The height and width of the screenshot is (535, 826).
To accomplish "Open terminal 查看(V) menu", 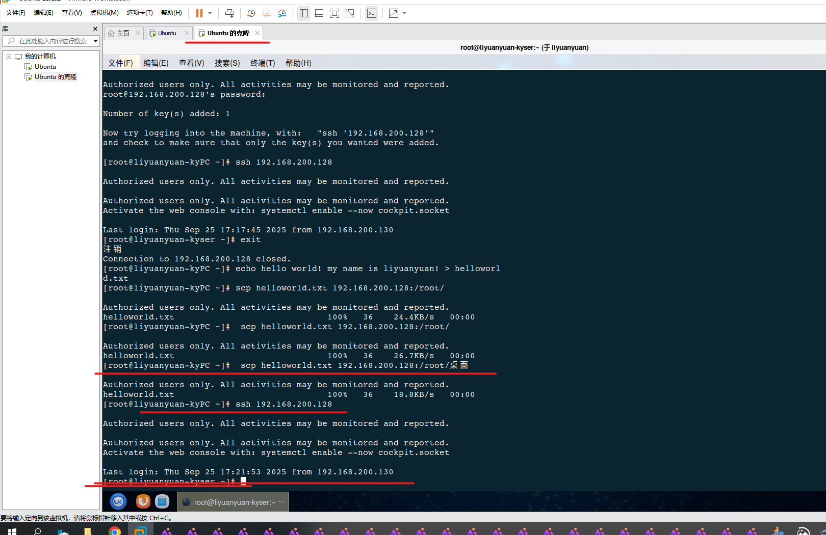I will 191,63.
